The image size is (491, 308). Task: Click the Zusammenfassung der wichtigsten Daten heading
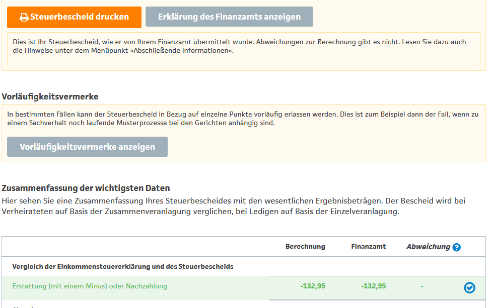(x=86, y=188)
